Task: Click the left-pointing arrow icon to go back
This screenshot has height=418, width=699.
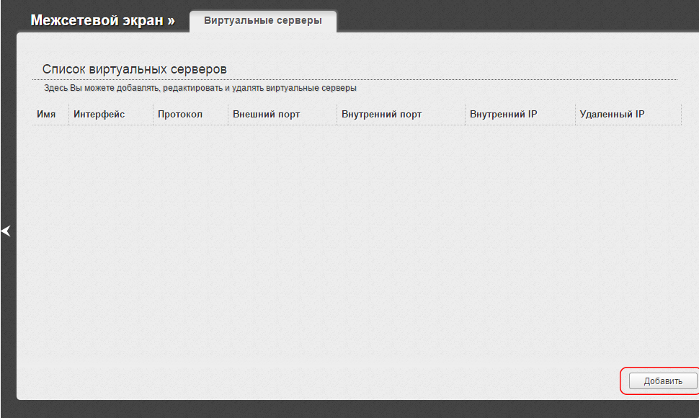Action: point(6,231)
